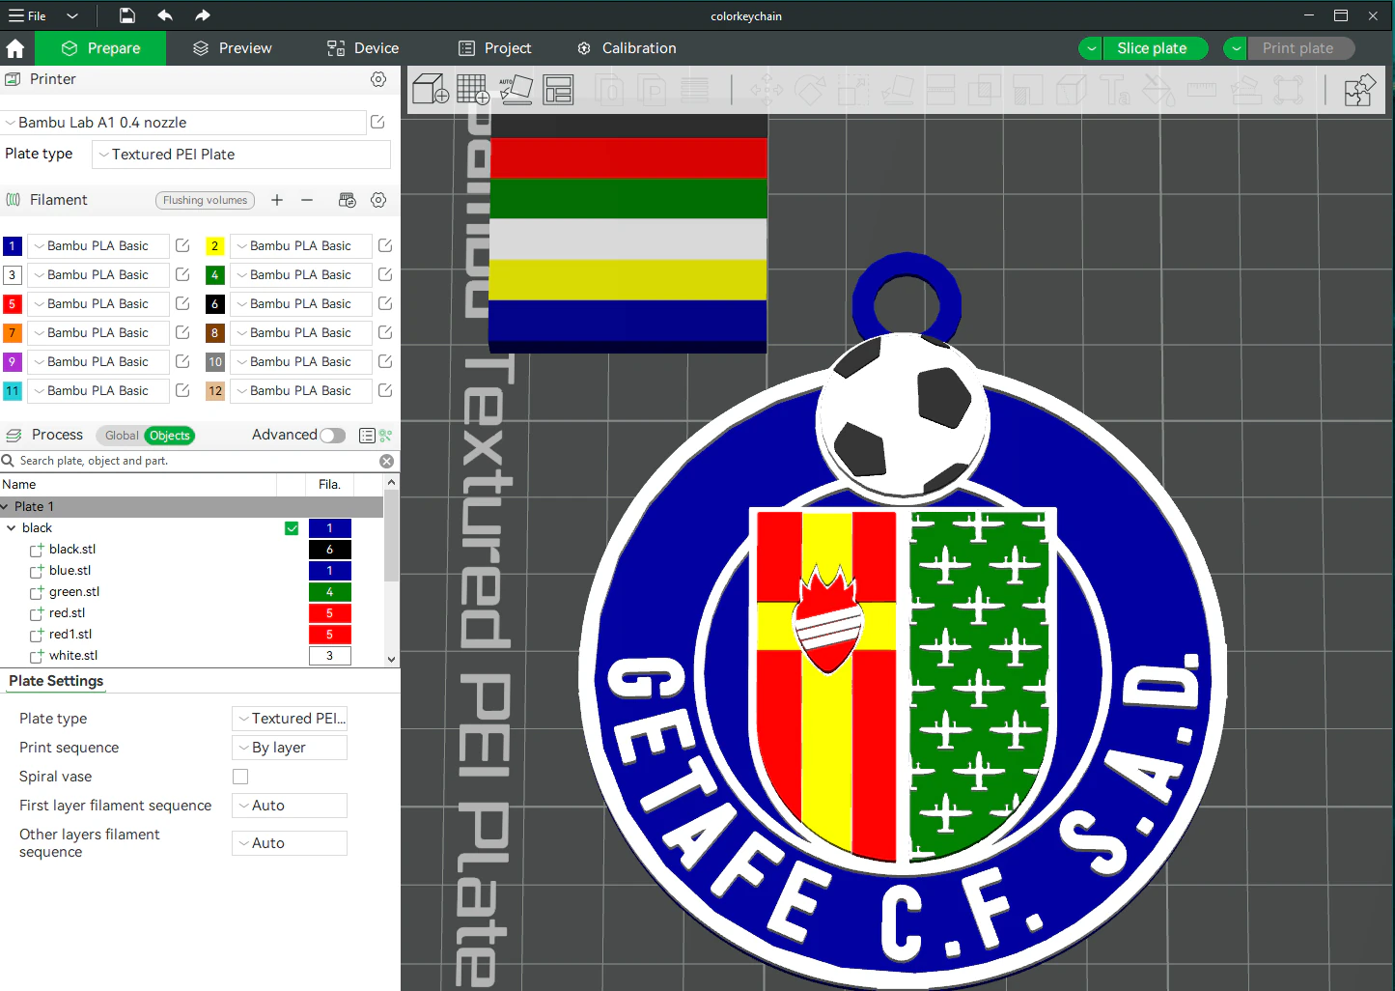Collapse the Plate 1 tree node
Viewport: 1395px width, 991px height.
[6, 507]
